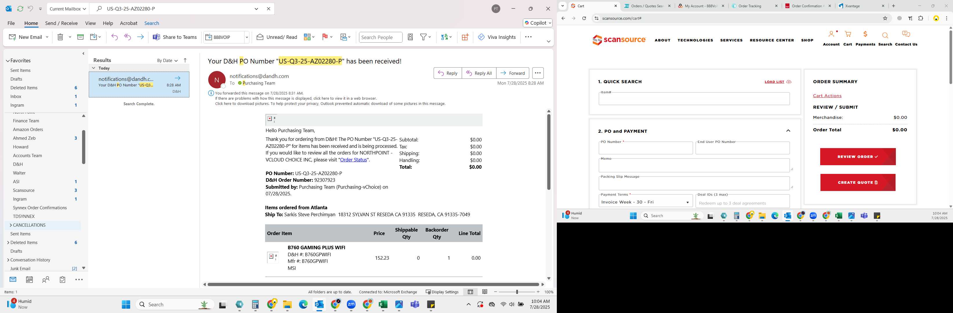Switch to Normal view in status bar
This screenshot has height=313, width=953.
[470, 292]
